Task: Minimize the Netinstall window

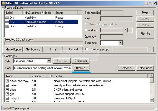Action: click(x=146, y=3)
